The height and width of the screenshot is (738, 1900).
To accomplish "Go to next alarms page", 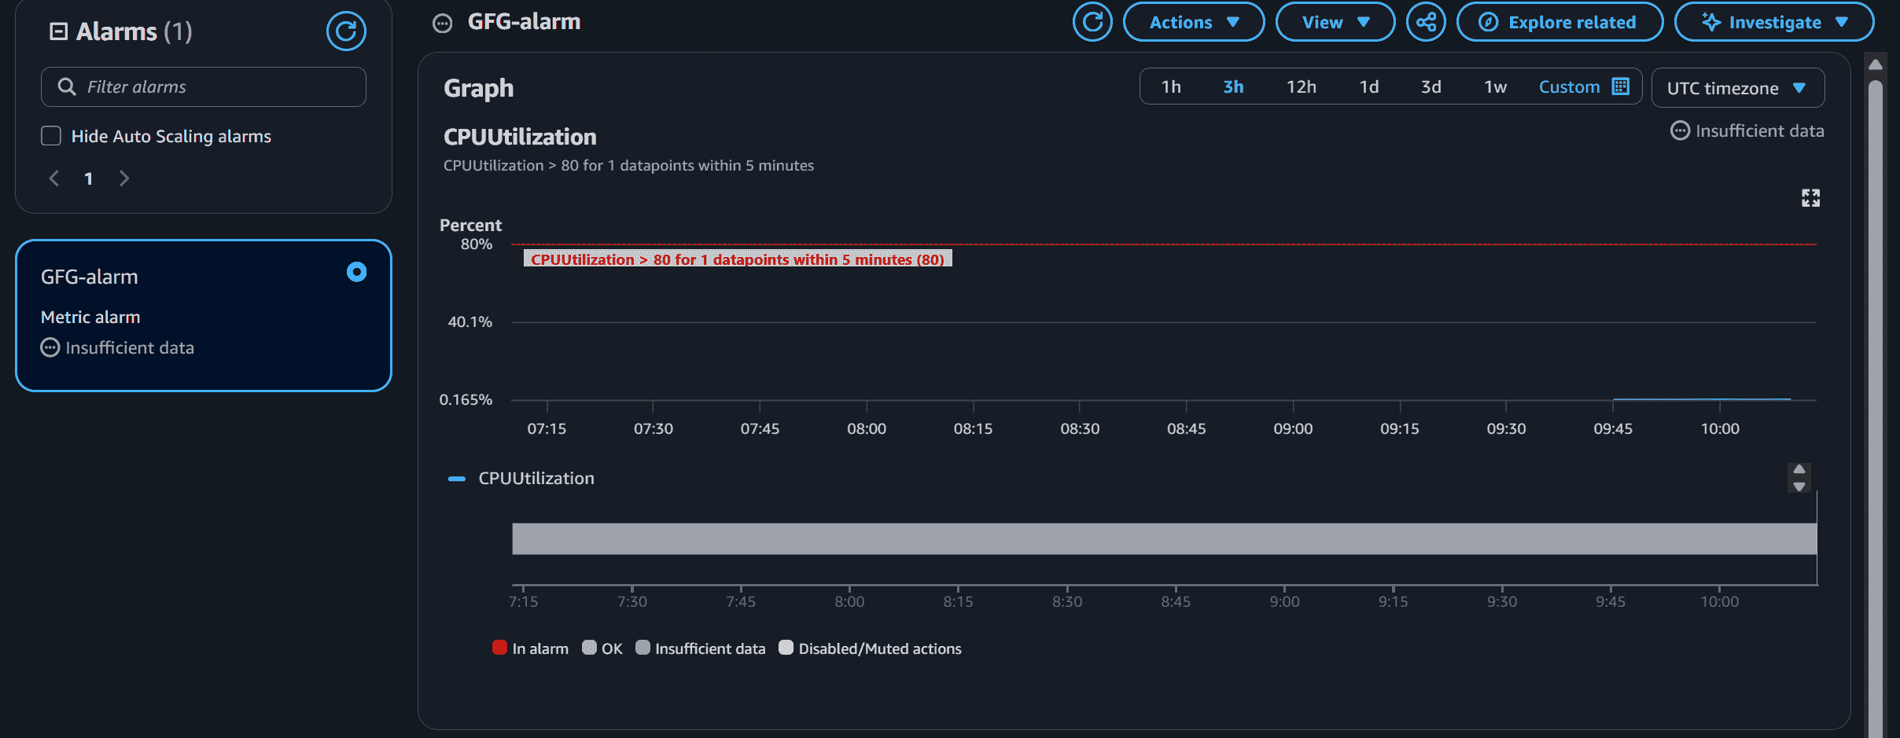I will tap(123, 178).
